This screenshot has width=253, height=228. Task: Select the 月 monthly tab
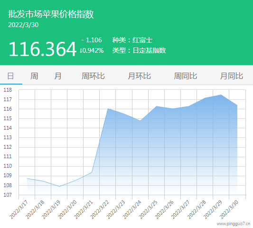[x=58, y=76]
